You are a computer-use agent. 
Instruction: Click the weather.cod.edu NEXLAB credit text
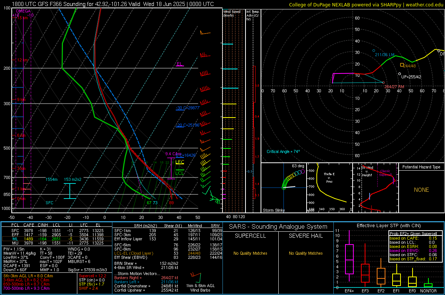(366, 5)
